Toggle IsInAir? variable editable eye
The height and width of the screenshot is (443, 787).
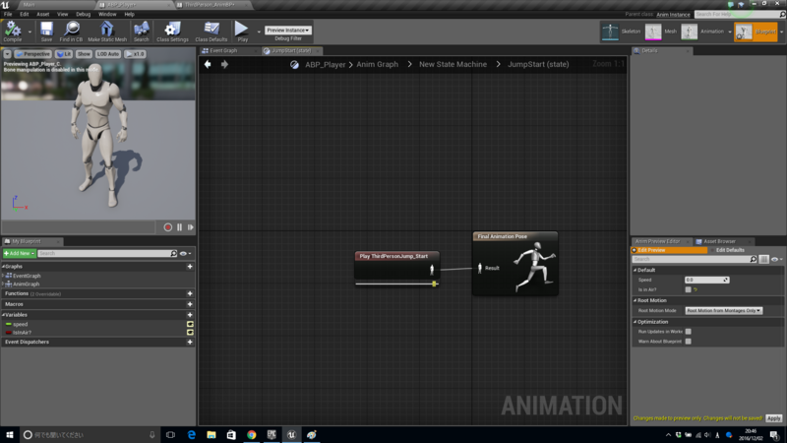pos(190,333)
